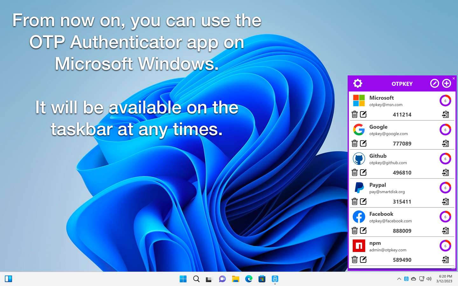Screen dimensions: 458x286
Task: Open volume control in system tray
Action: pyautogui.click(x=429, y=279)
